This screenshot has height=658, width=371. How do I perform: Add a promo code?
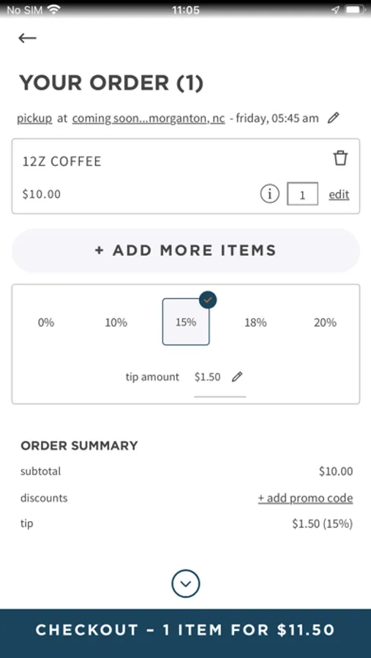[x=305, y=498]
